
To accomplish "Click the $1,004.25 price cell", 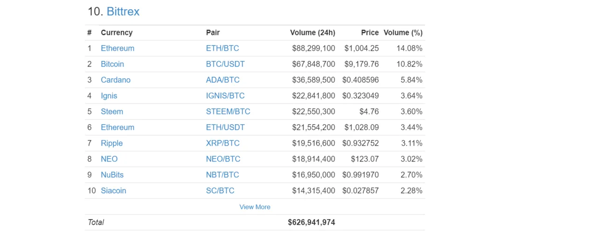I will pos(361,48).
